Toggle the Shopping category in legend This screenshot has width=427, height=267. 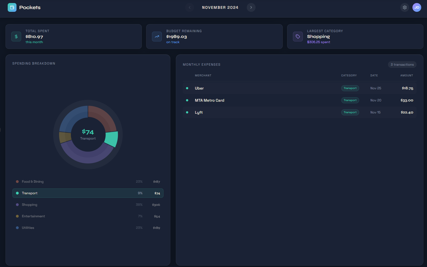pyautogui.click(x=88, y=205)
